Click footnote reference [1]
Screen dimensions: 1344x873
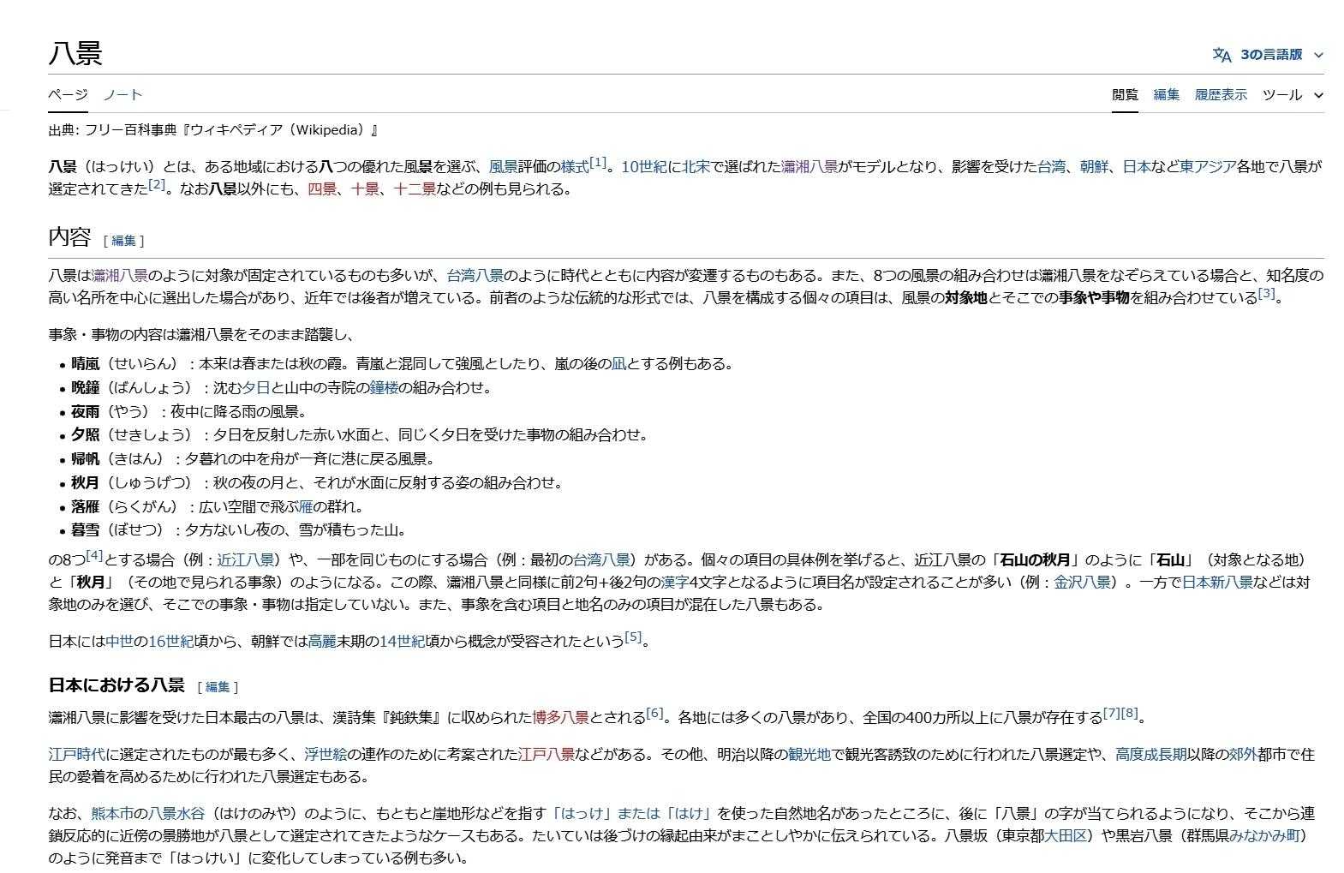(x=597, y=163)
